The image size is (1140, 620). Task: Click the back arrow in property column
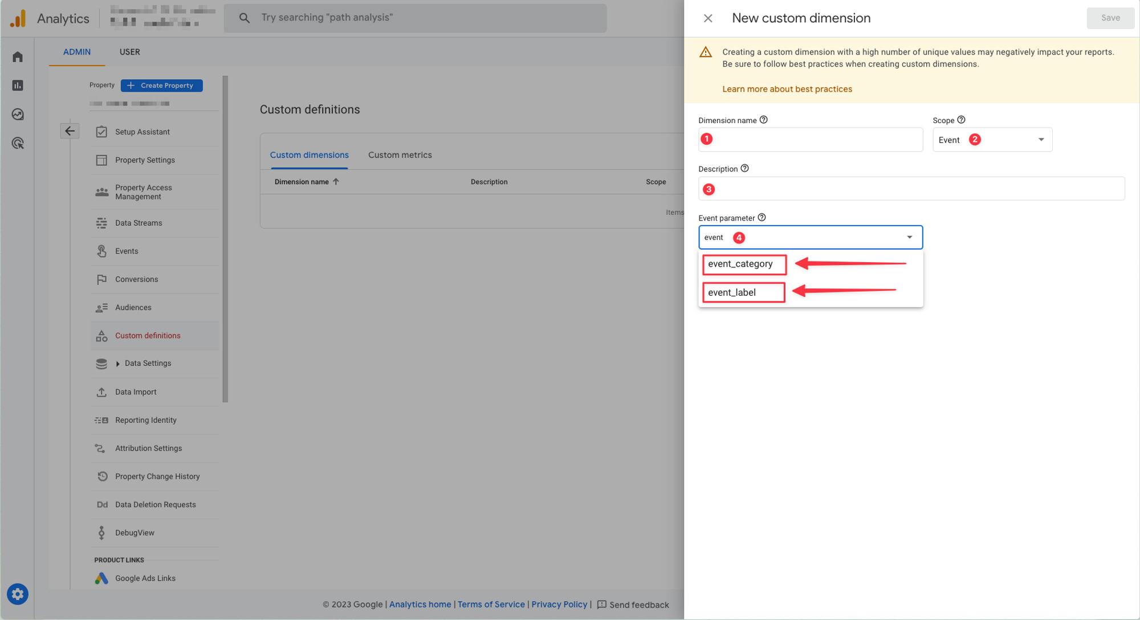(70, 131)
